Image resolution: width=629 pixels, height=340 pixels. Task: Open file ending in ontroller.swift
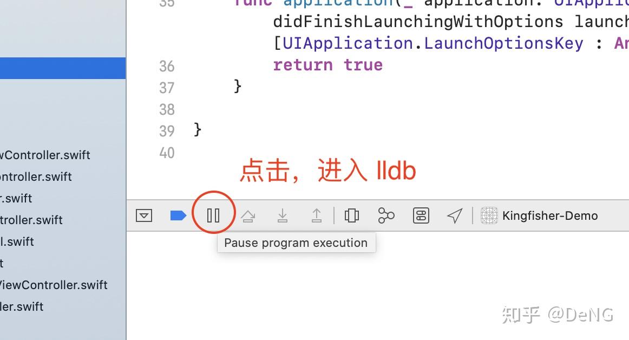point(36,176)
